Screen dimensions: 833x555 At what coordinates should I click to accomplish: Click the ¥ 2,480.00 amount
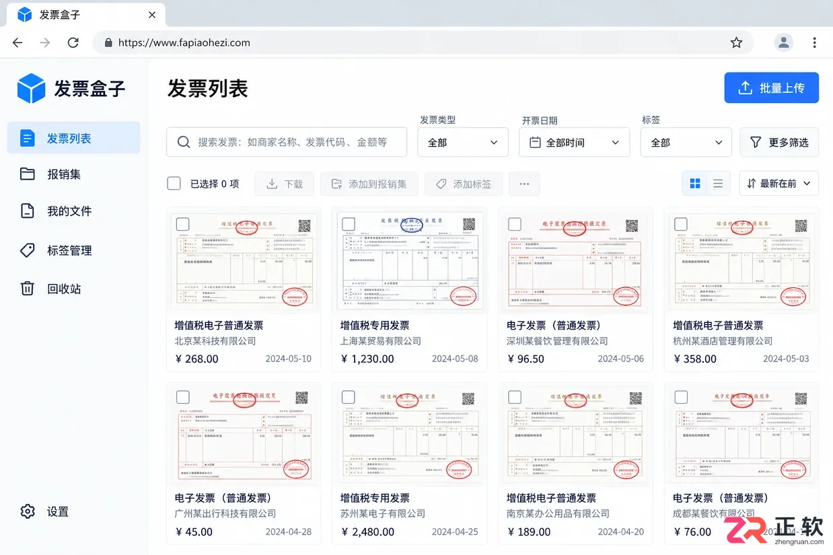coord(367,531)
